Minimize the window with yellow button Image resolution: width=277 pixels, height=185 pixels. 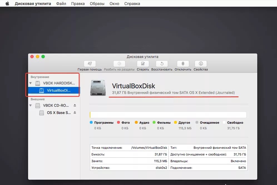[38, 57]
